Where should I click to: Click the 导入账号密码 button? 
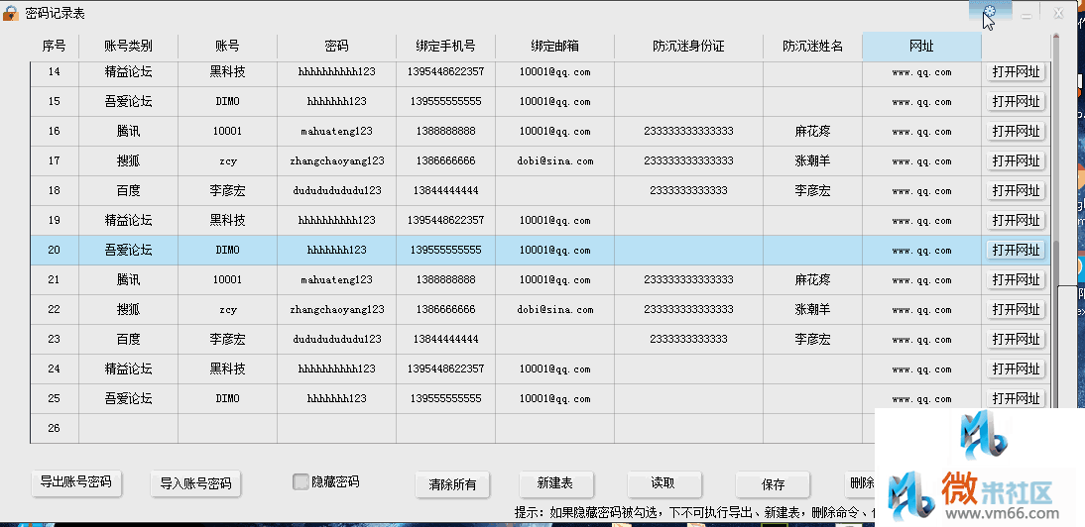[195, 483]
